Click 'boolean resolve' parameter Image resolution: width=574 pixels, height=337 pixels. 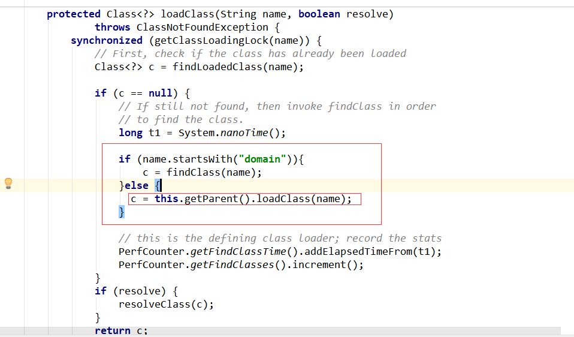coord(343,14)
